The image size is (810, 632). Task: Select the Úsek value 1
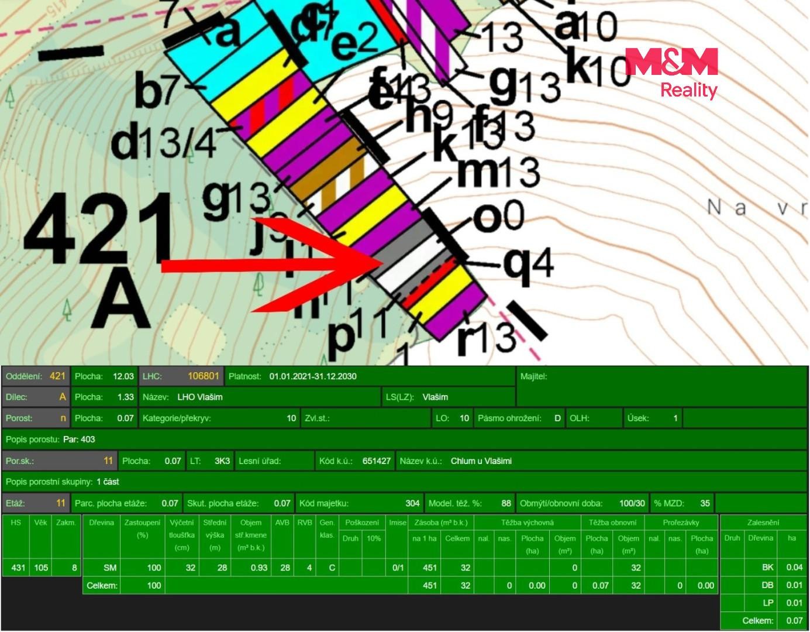(x=675, y=418)
